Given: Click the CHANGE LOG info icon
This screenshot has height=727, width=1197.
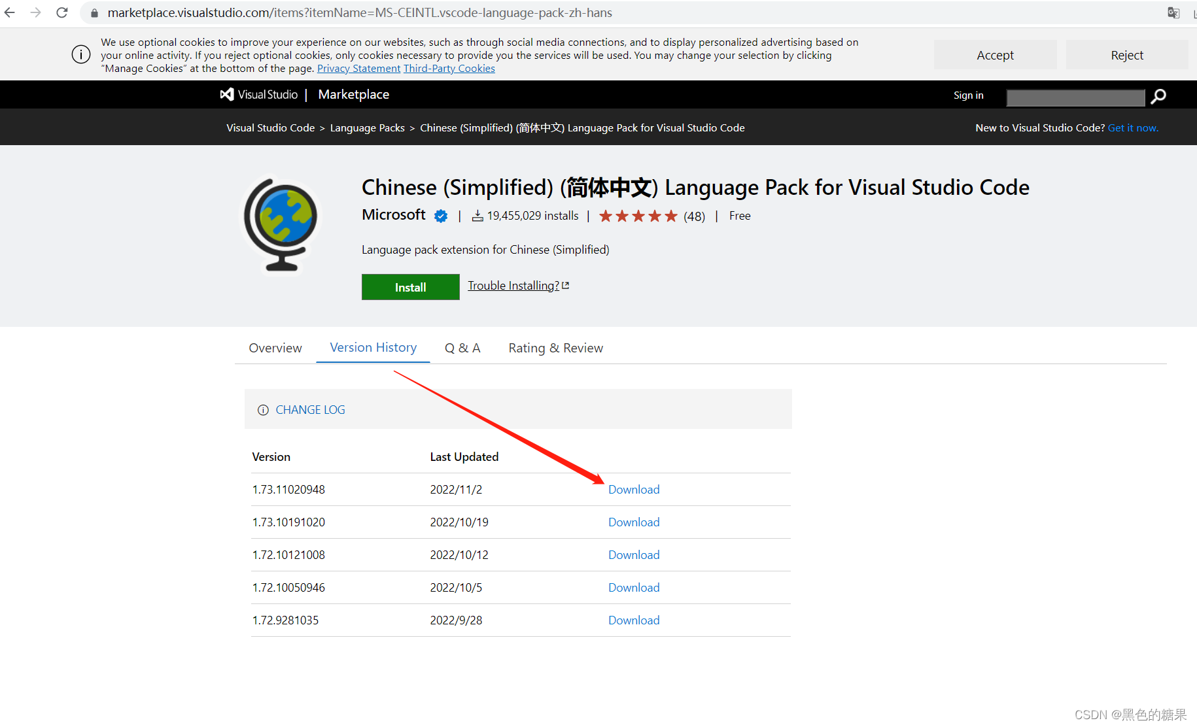Looking at the screenshot, I should point(263,410).
